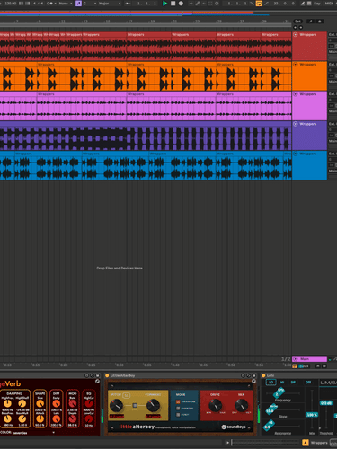Adjust the reverb Mod Rate knob

coord(73,404)
